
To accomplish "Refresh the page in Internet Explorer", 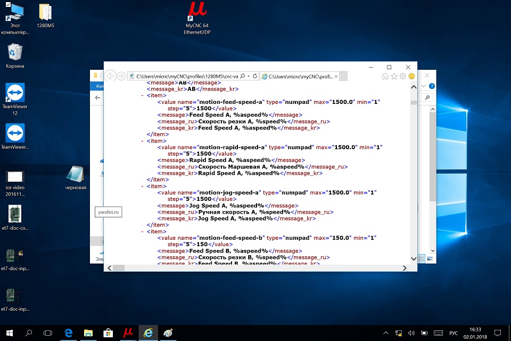I will point(255,76).
